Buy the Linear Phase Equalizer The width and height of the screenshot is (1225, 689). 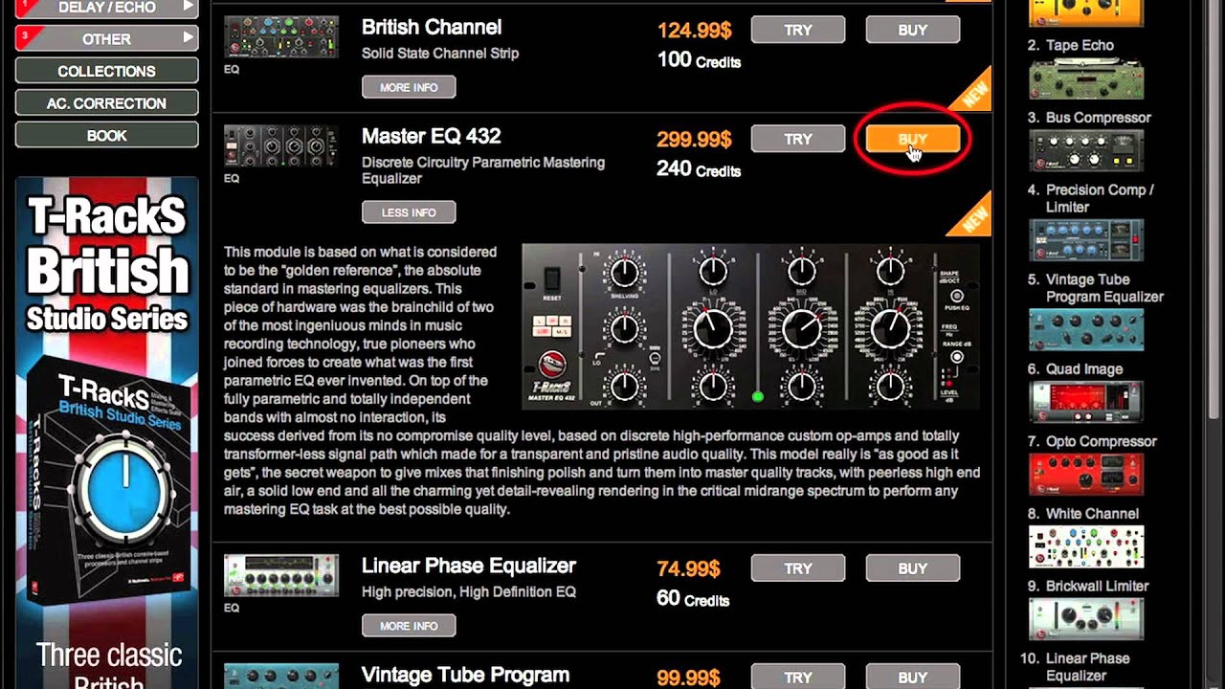tap(913, 568)
